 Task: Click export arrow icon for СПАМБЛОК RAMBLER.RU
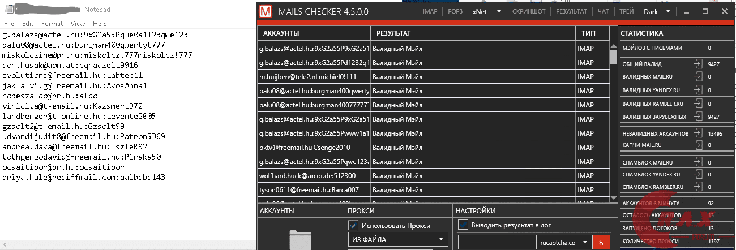(x=697, y=187)
